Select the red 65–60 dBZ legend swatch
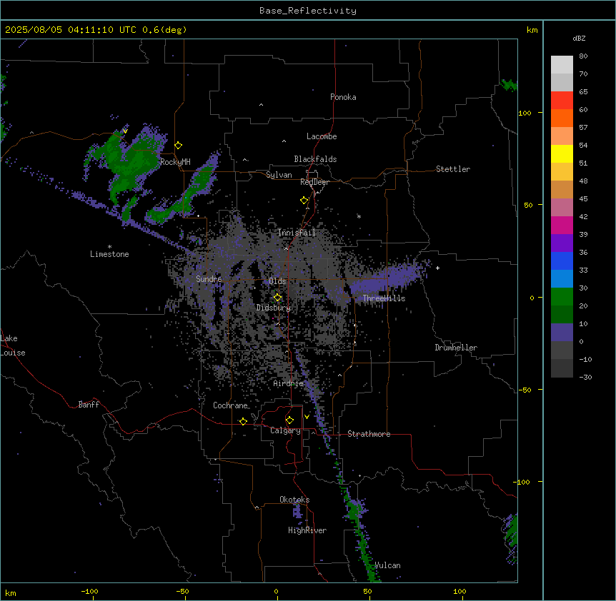The height and width of the screenshot is (601, 616). click(562, 101)
